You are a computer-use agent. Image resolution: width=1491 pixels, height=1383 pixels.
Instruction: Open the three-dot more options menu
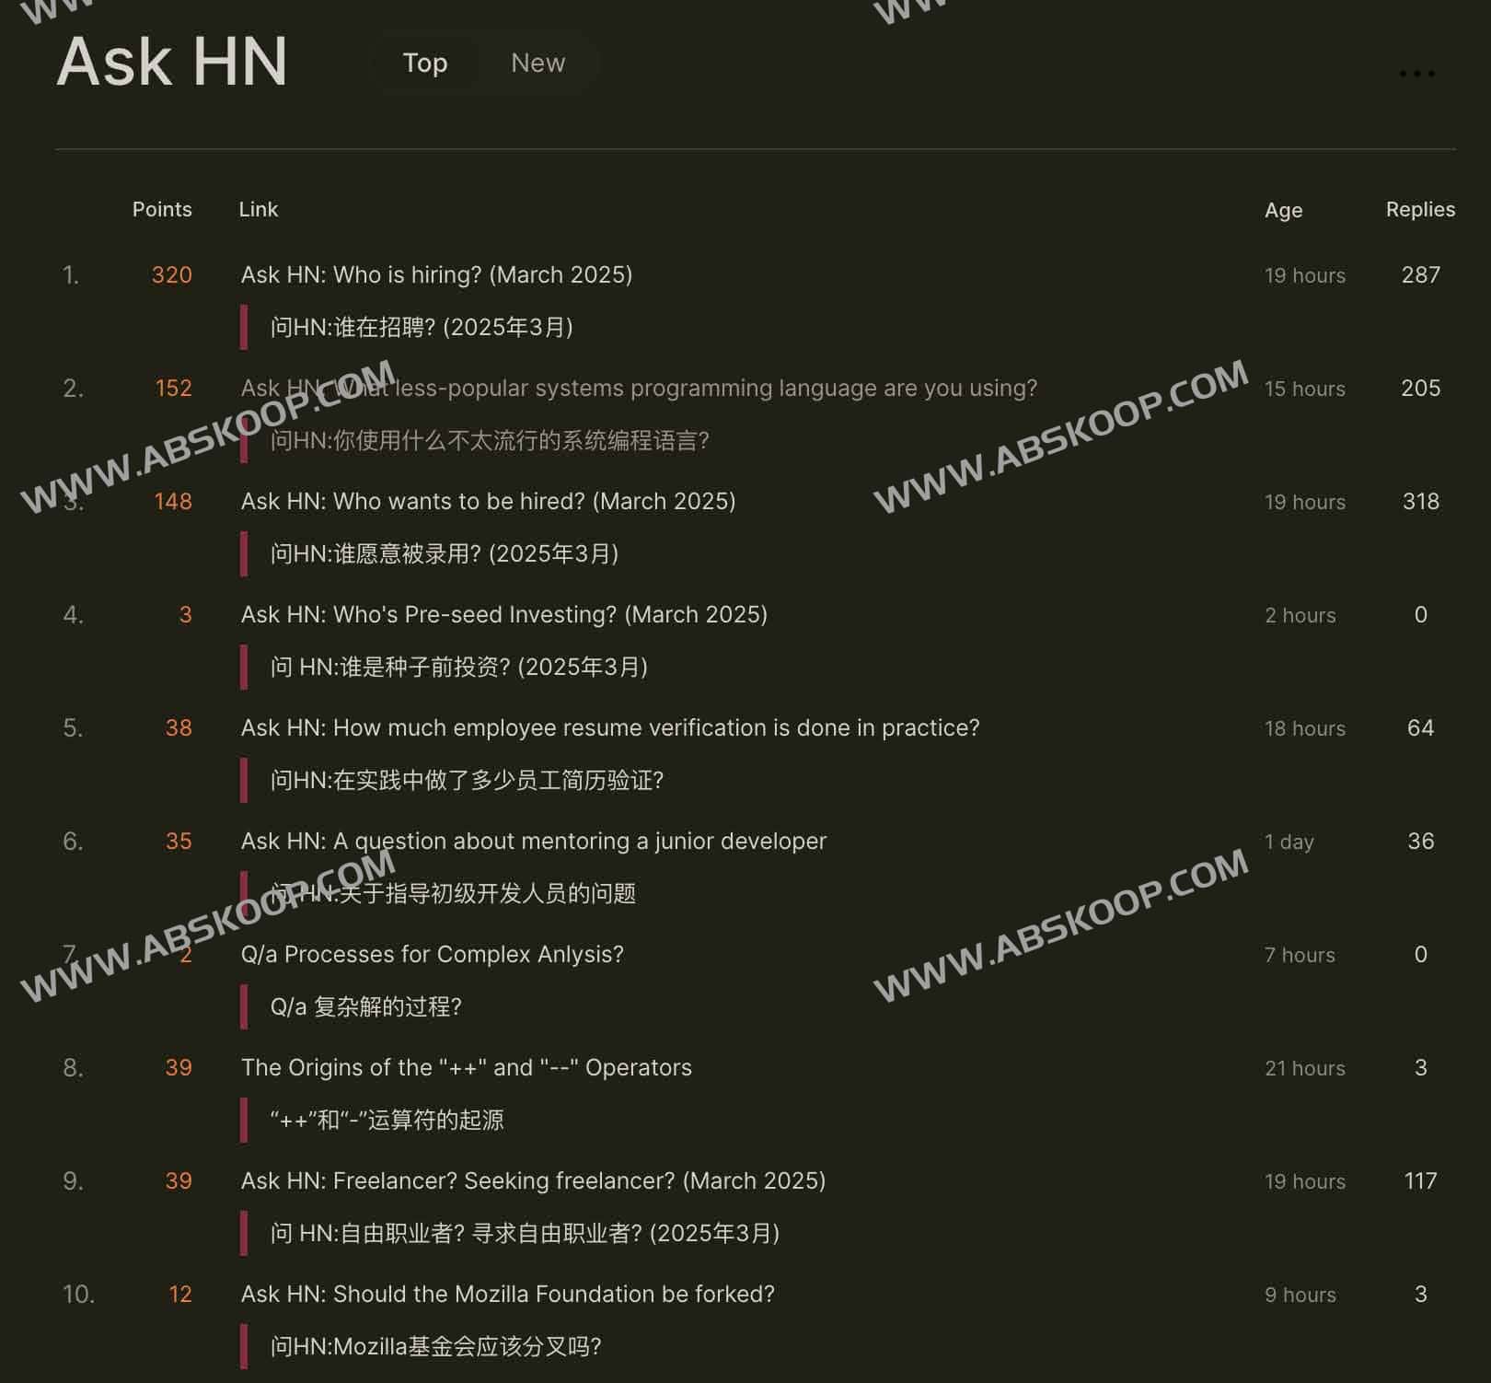pyautogui.click(x=1416, y=74)
